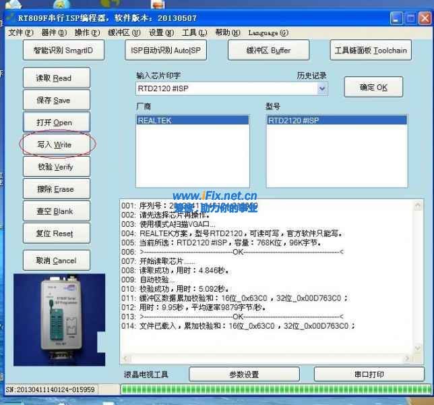Expand the chip name history dropdown
This screenshot has height=405, width=434.
pyautogui.click(x=322, y=88)
